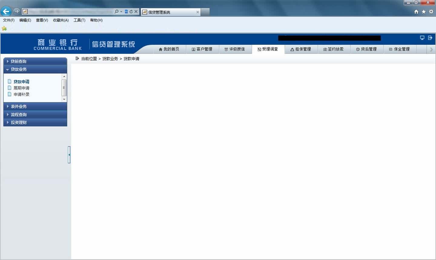Open the 帮助(H) menu
436x260 pixels.
tap(96, 20)
